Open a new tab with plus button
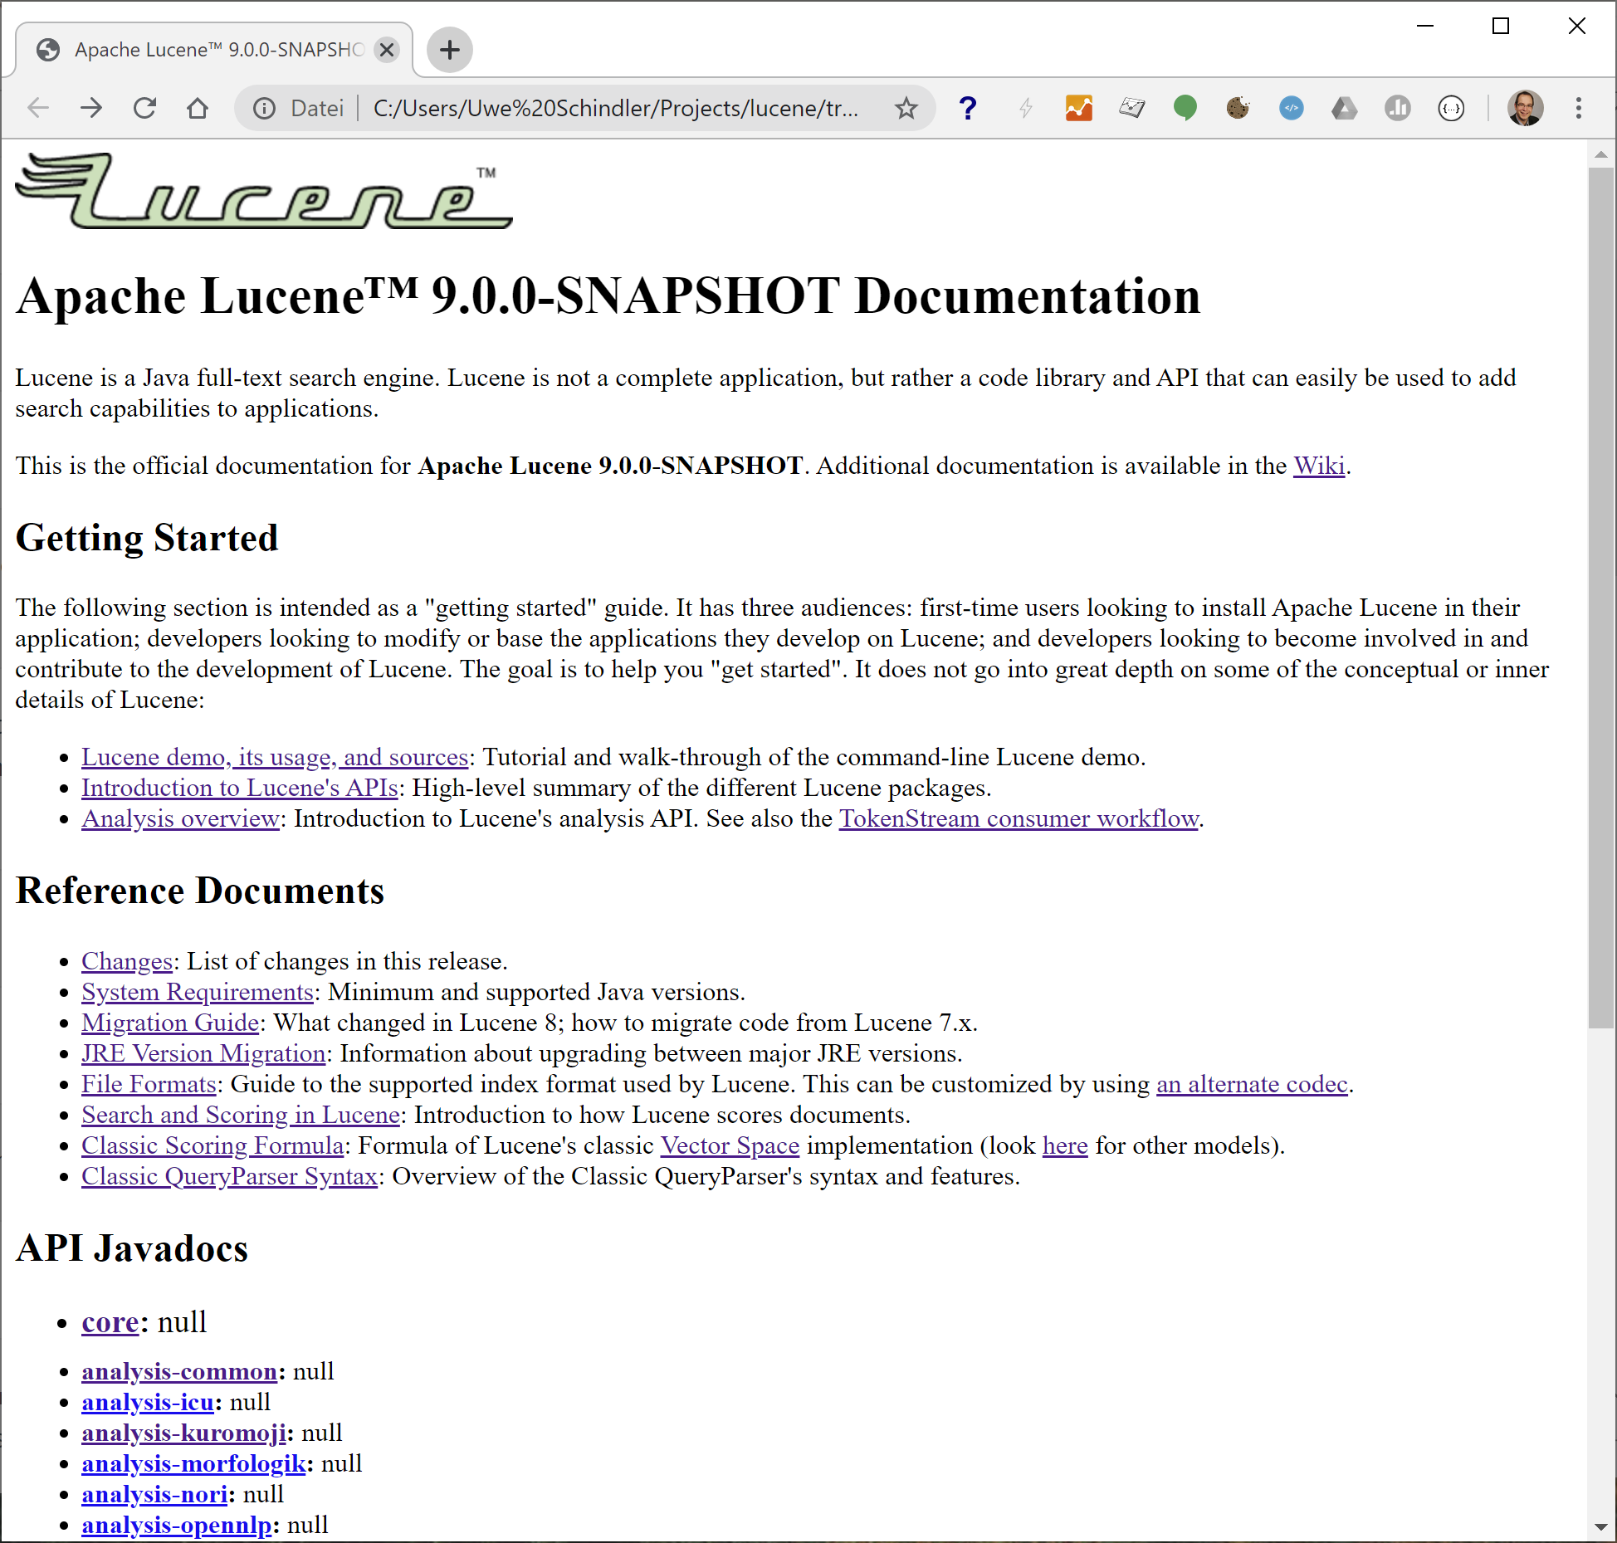This screenshot has width=1617, height=1543. click(450, 50)
